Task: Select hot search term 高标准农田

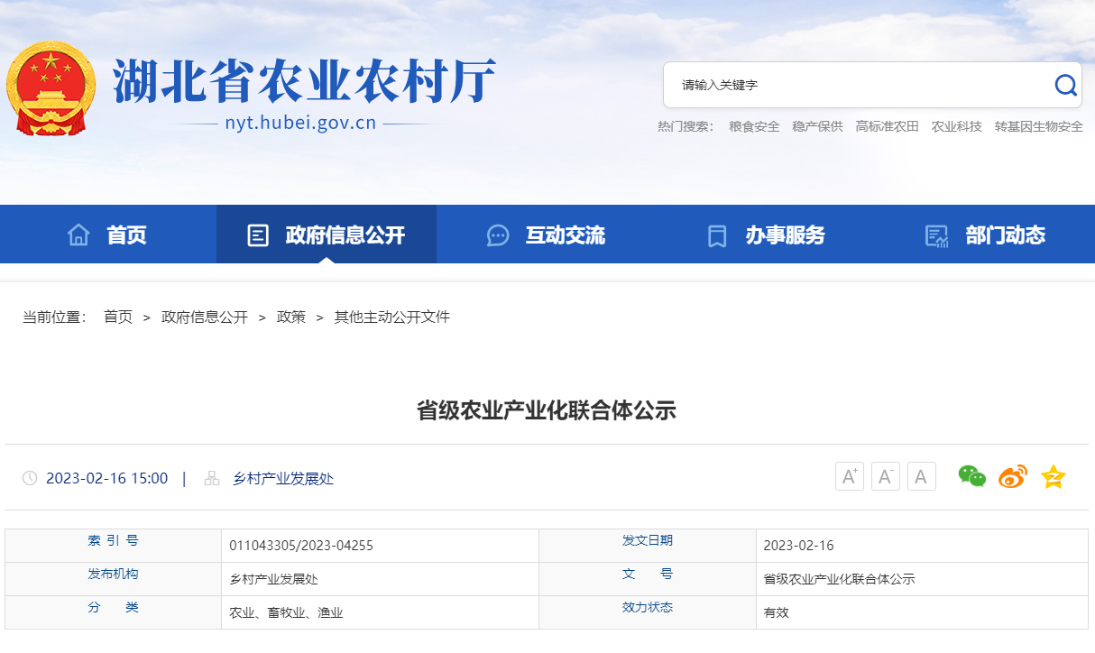Action: click(887, 126)
